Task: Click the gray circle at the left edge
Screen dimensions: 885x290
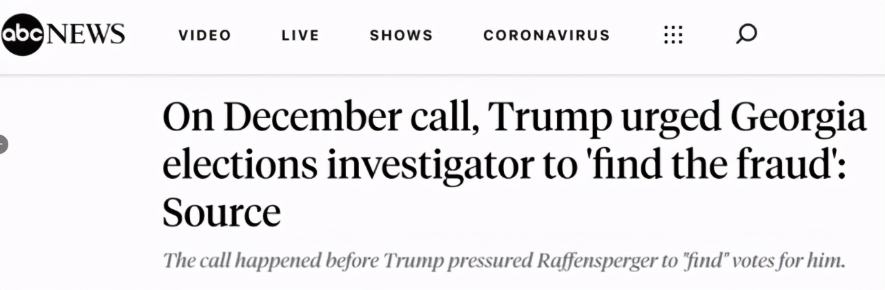Action: [x=3, y=146]
